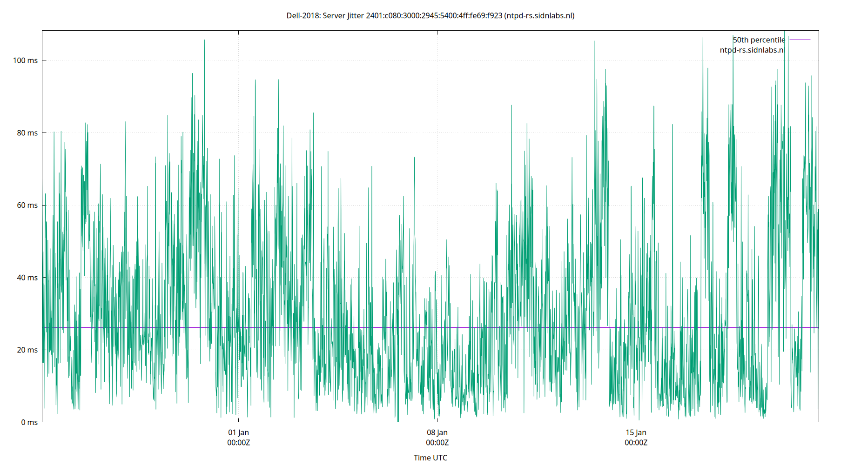Select the 15 Jan 00:00Z tick label
861x465 pixels.
click(x=636, y=437)
